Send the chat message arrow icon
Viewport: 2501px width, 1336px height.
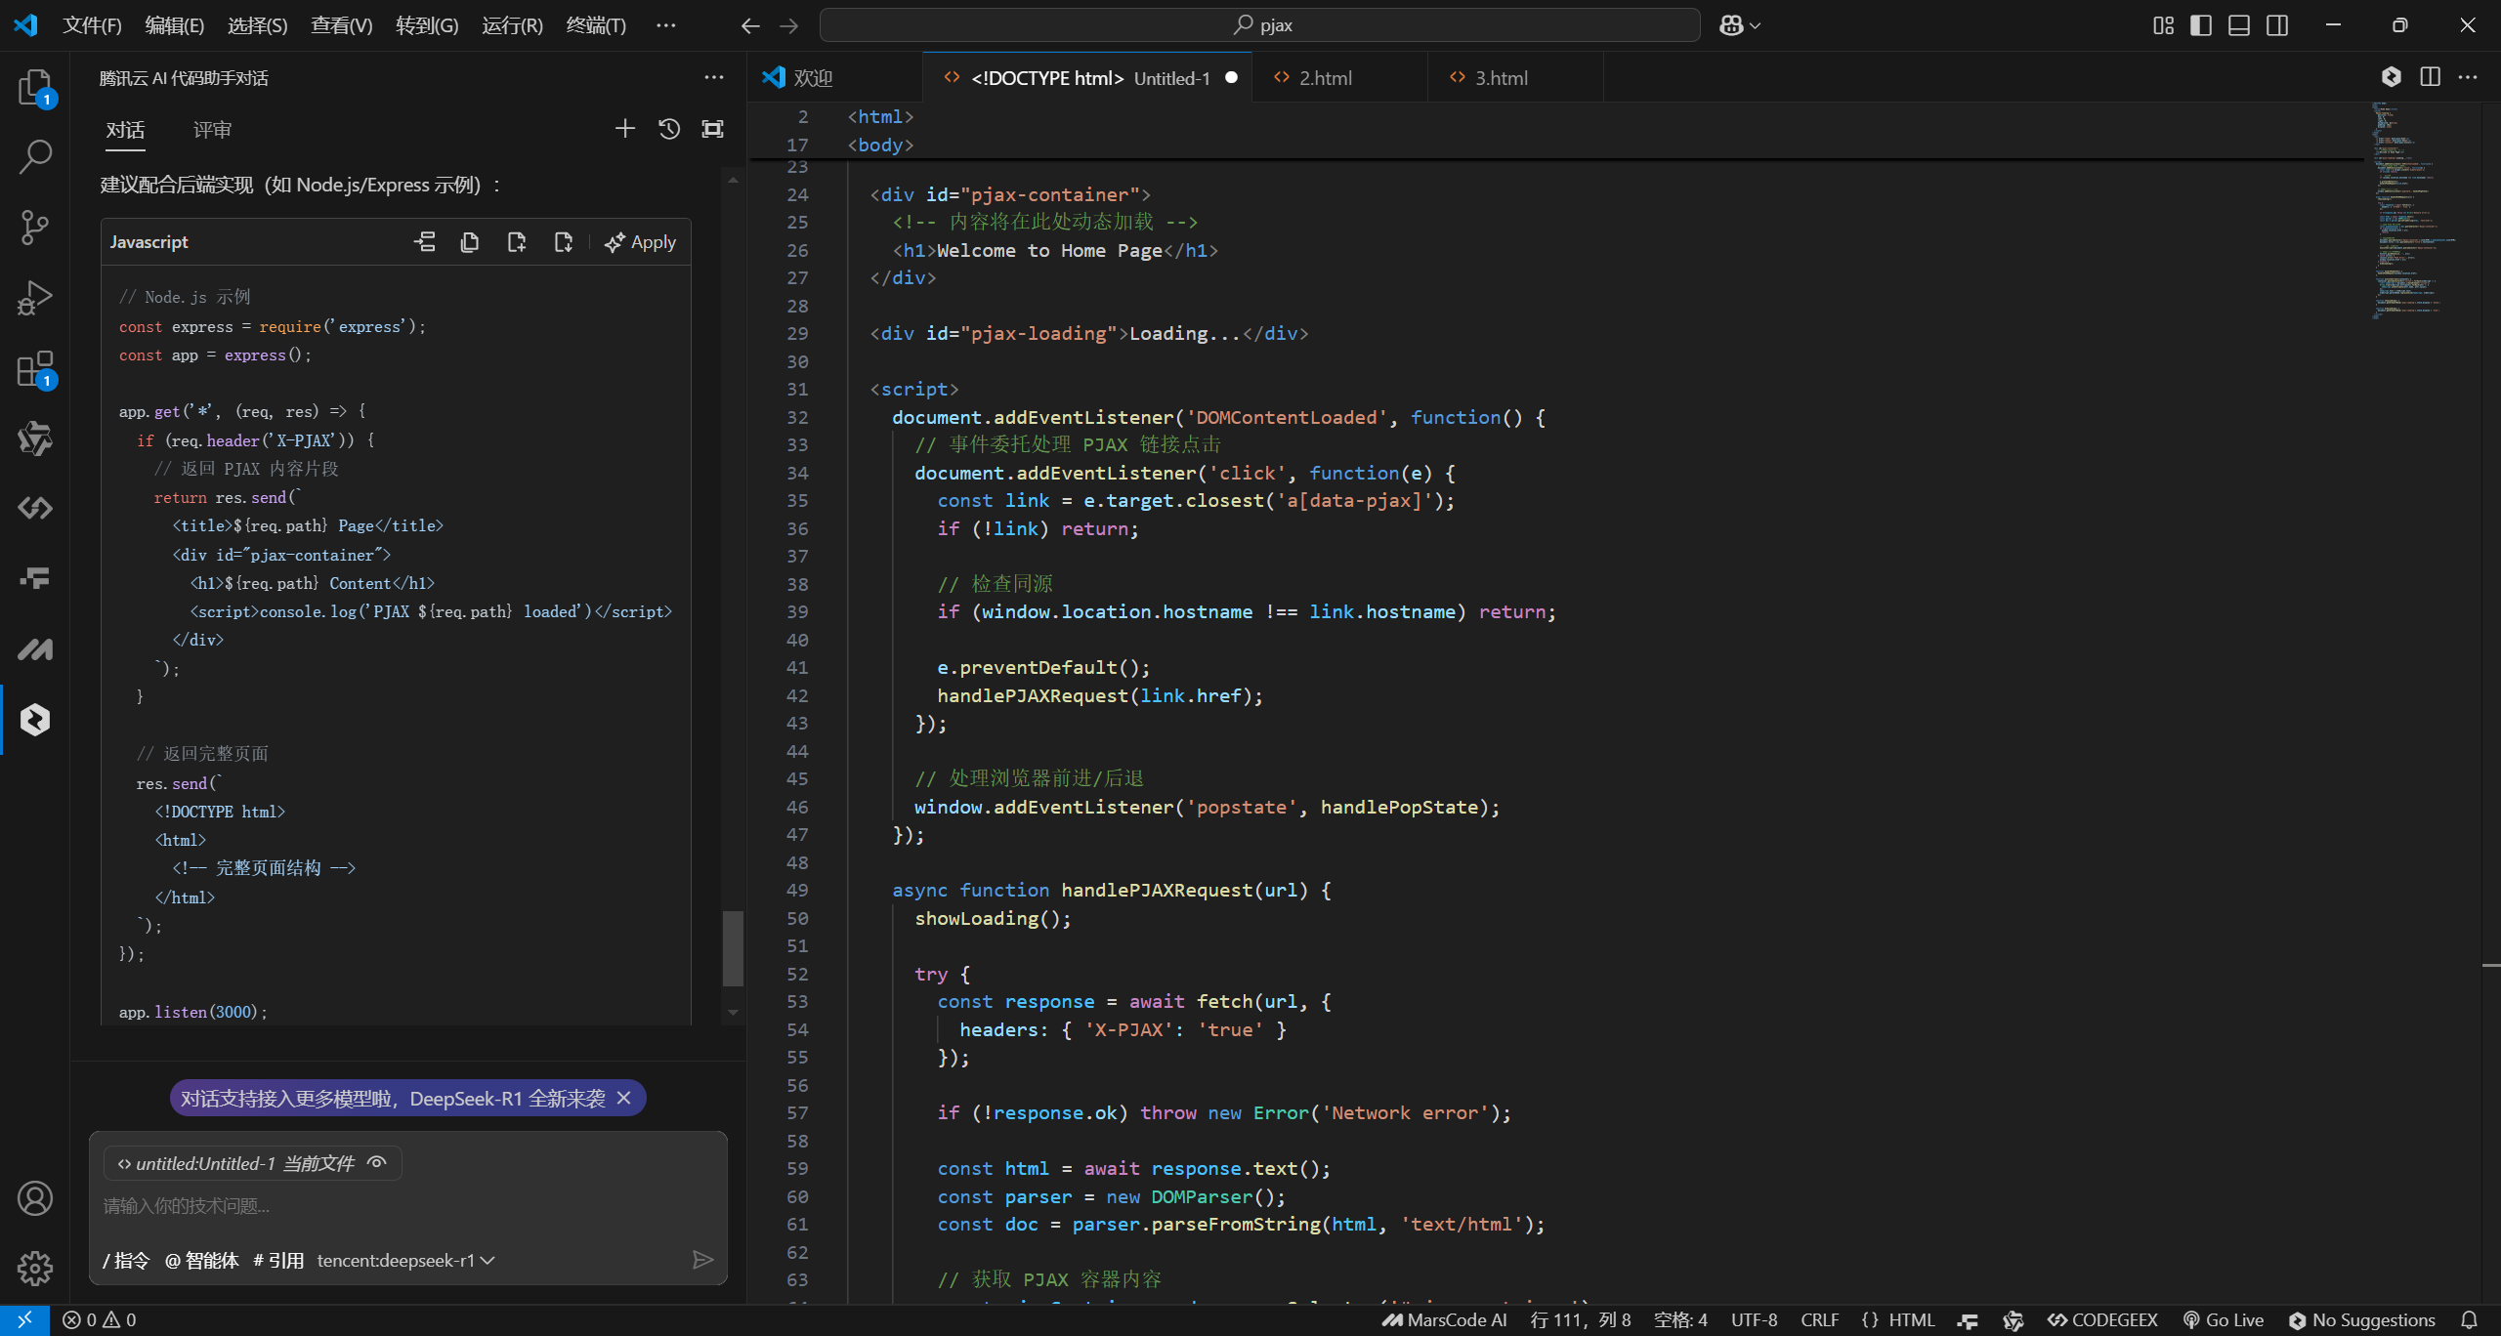pos(702,1260)
